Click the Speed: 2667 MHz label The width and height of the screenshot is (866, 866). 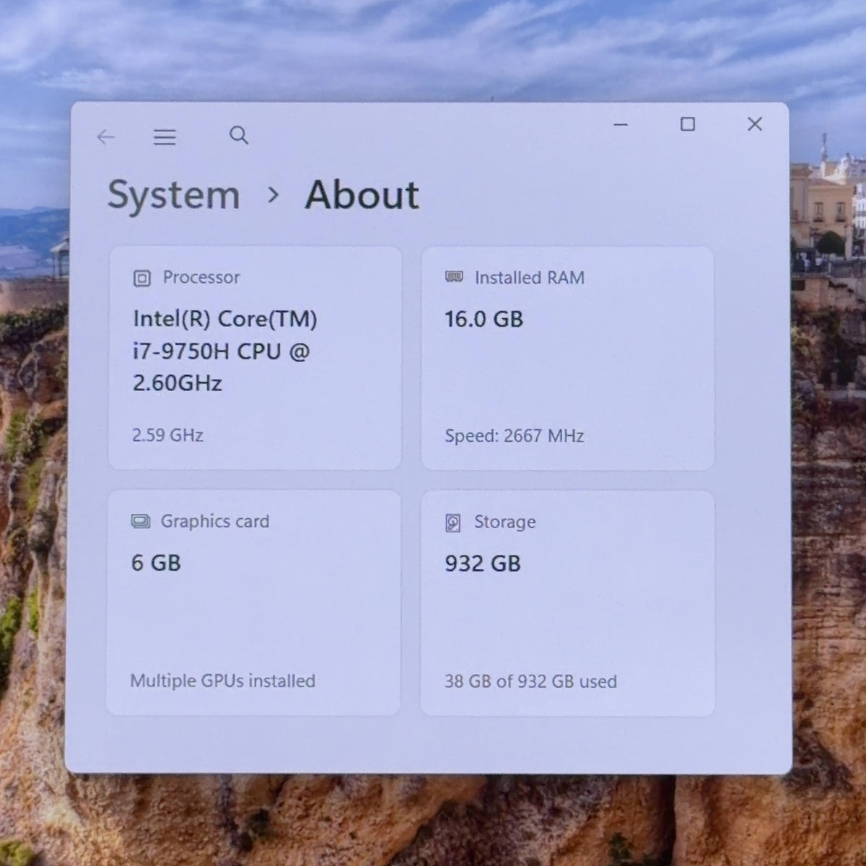click(x=515, y=436)
